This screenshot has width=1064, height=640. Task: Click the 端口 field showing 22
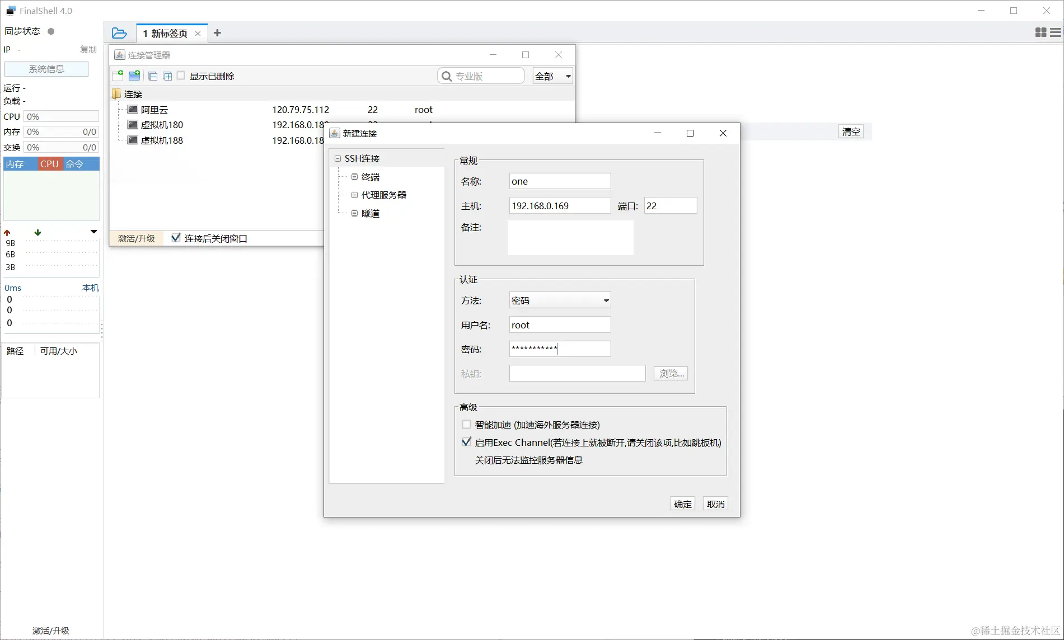(671, 206)
